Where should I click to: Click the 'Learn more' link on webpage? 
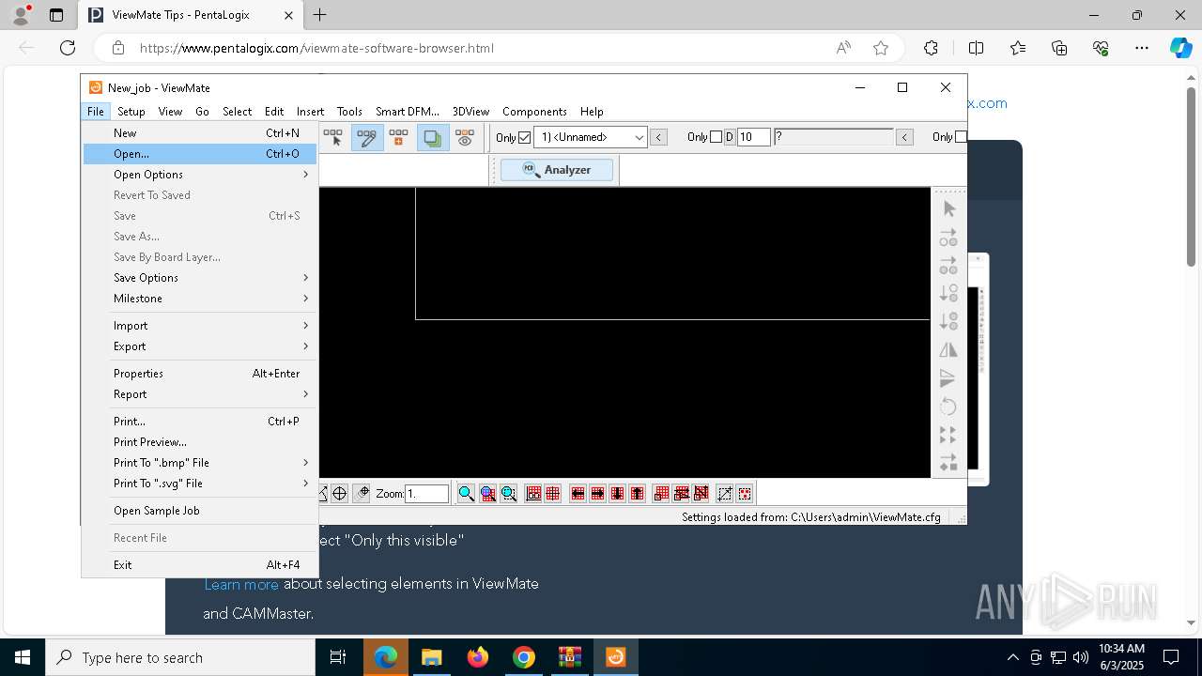[x=241, y=584]
